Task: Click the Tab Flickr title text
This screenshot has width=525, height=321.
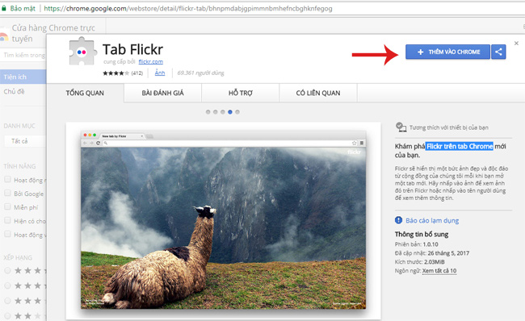Action: point(132,49)
